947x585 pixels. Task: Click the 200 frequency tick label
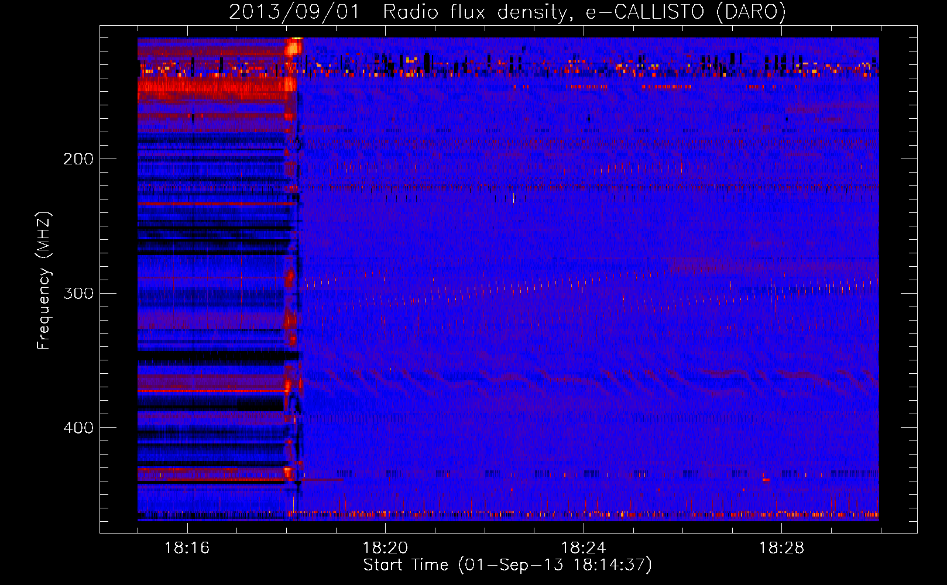click(78, 159)
